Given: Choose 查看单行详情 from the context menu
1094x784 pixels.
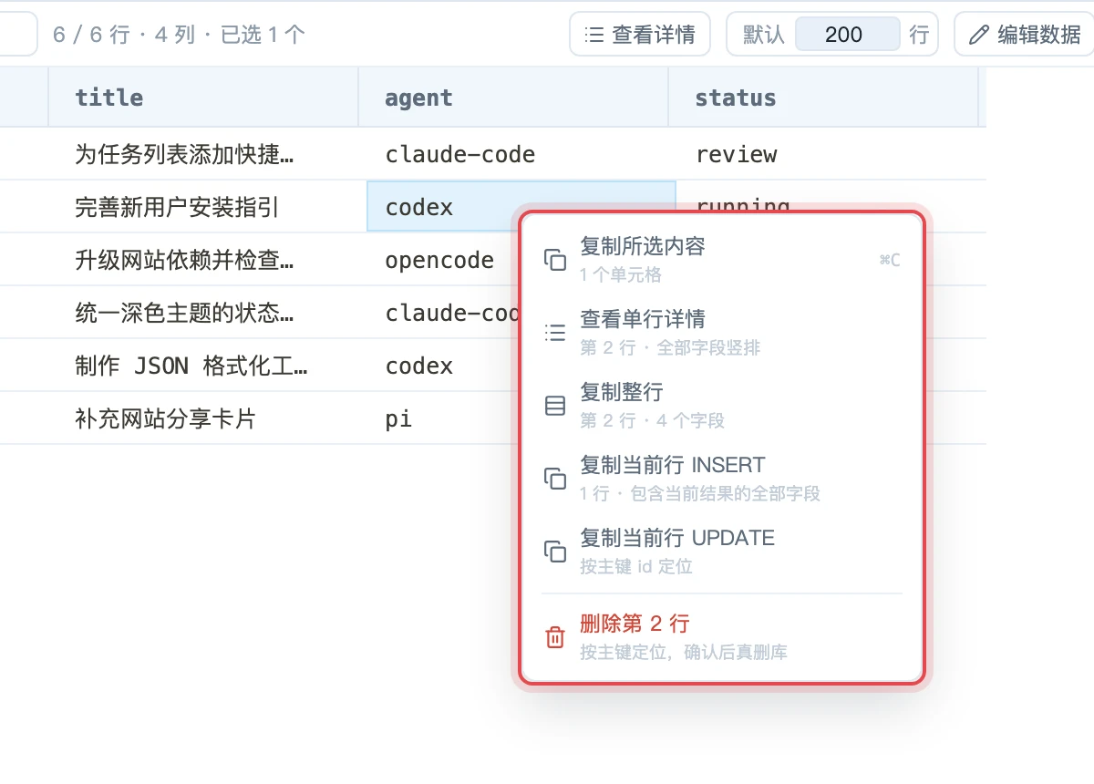Looking at the screenshot, I should pyautogui.click(x=722, y=333).
